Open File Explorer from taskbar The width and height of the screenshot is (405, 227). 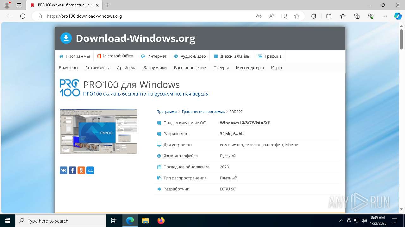[x=145, y=221]
